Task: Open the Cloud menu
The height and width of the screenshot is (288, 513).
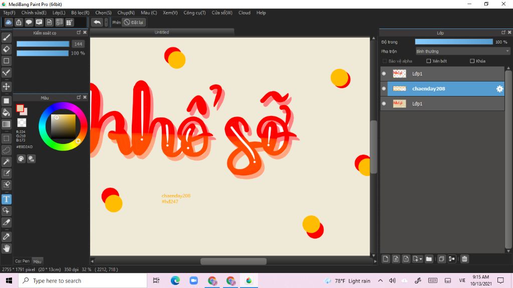Action: [x=244, y=12]
